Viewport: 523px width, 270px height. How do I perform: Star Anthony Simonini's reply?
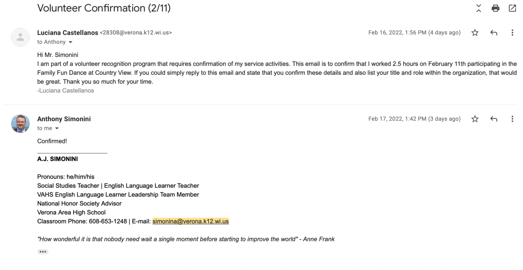tap(475, 119)
